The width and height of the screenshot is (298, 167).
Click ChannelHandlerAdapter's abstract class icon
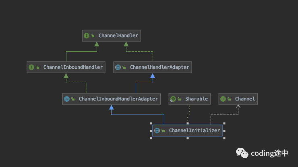(118, 67)
